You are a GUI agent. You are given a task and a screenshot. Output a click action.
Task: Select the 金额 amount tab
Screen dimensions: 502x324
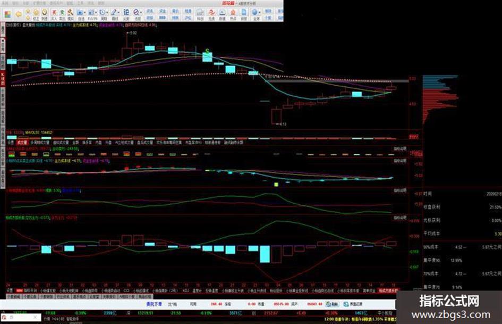point(75,143)
